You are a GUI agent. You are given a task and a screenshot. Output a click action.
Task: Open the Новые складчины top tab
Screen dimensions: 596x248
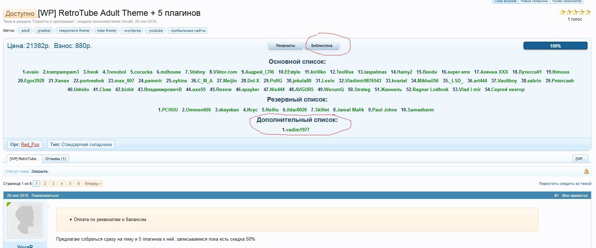(534, 1)
